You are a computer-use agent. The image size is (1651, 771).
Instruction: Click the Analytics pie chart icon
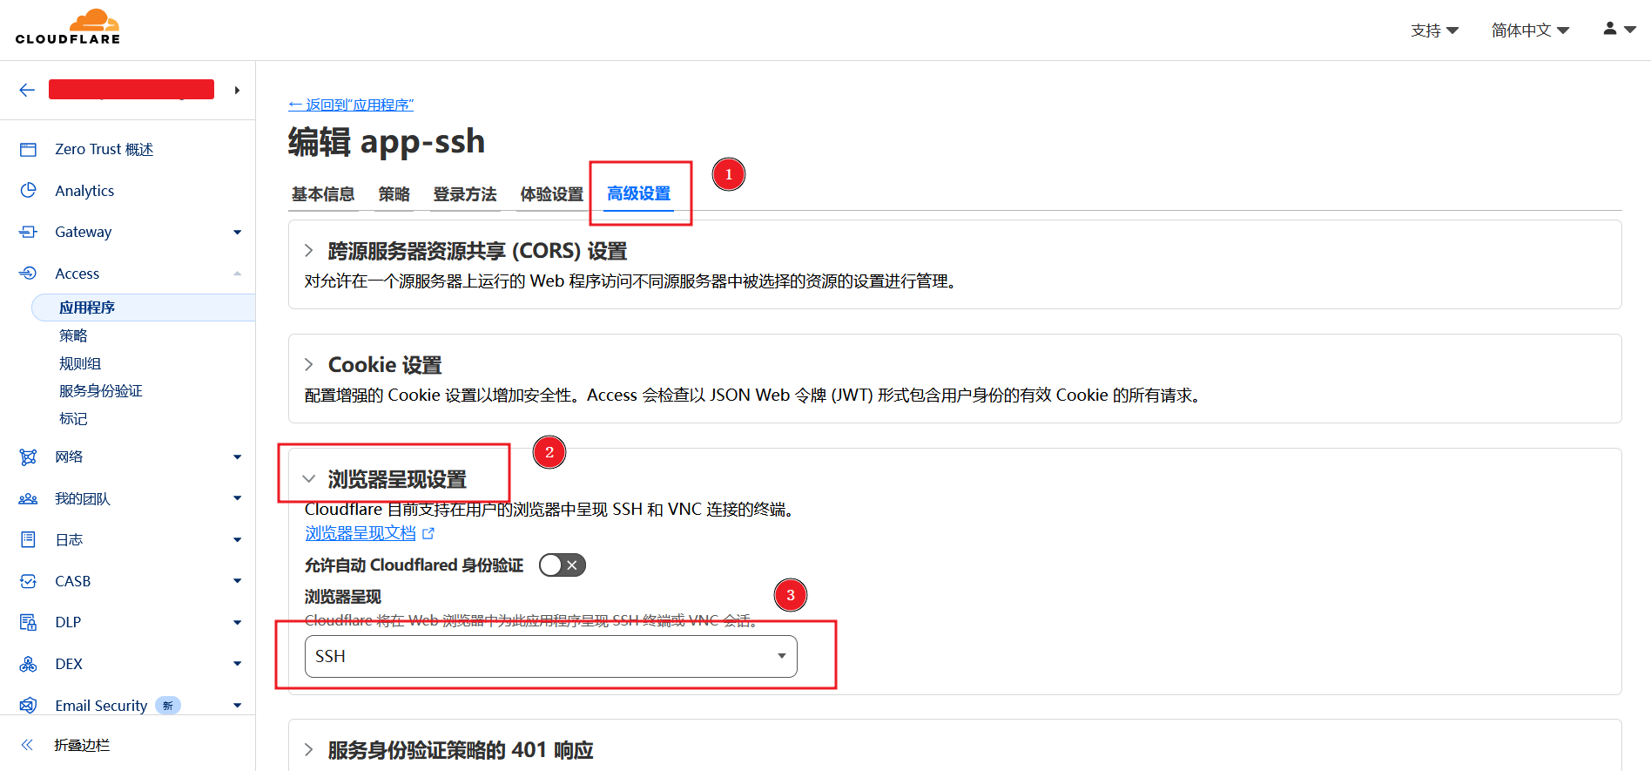pos(28,191)
